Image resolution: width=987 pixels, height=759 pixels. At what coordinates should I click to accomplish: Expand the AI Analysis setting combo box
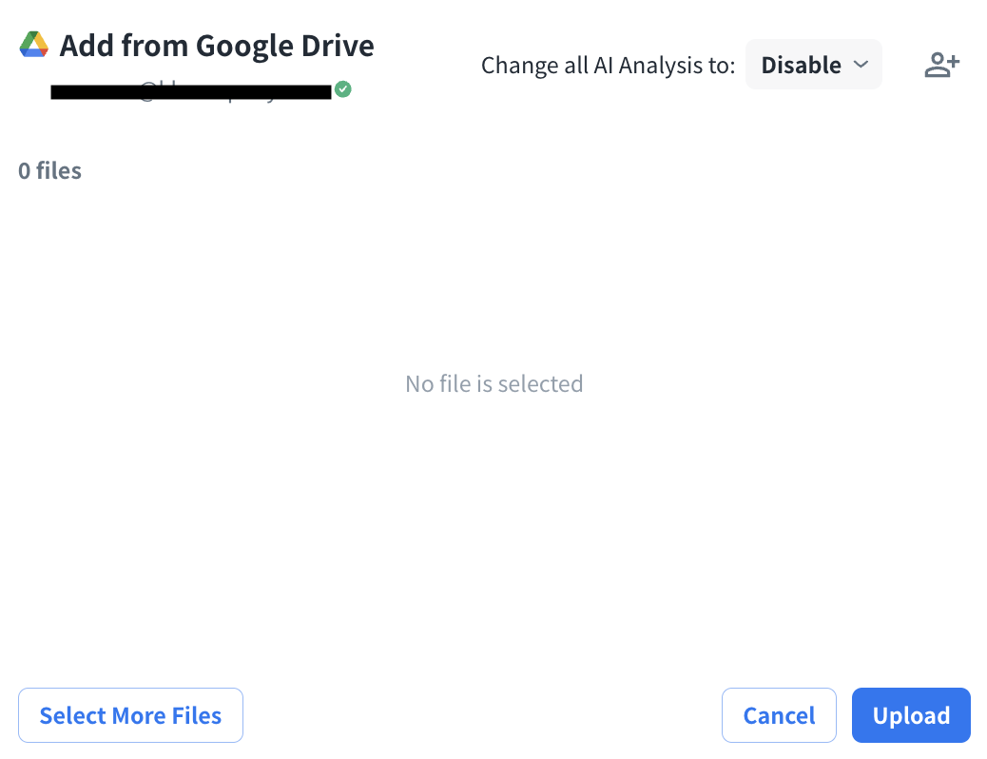813,65
